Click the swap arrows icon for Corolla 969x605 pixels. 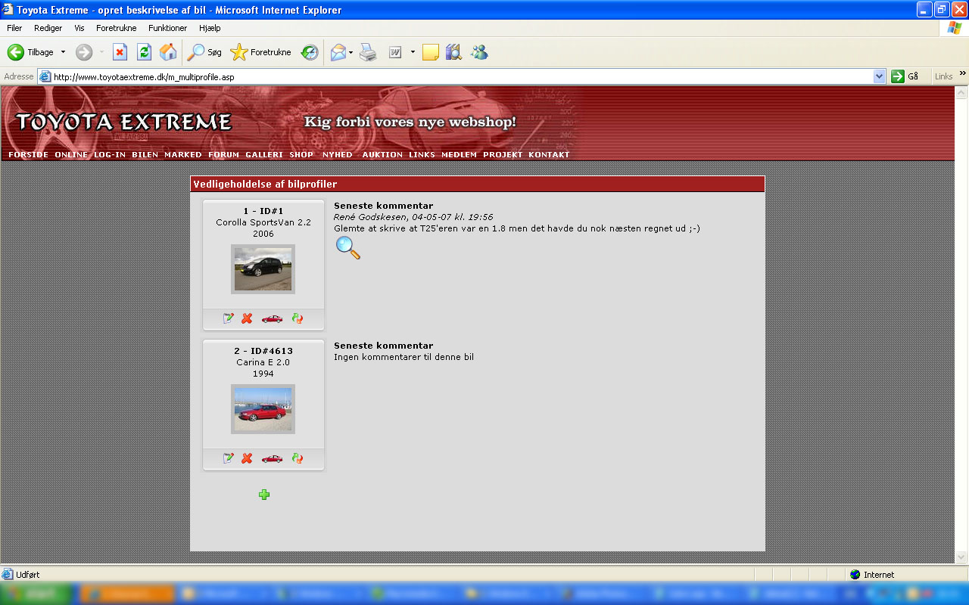298,318
